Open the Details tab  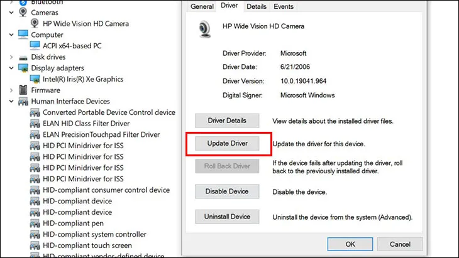tap(256, 6)
